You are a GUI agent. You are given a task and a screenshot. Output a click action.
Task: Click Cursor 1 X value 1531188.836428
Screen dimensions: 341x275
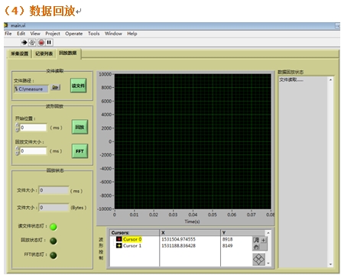point(178,246)
